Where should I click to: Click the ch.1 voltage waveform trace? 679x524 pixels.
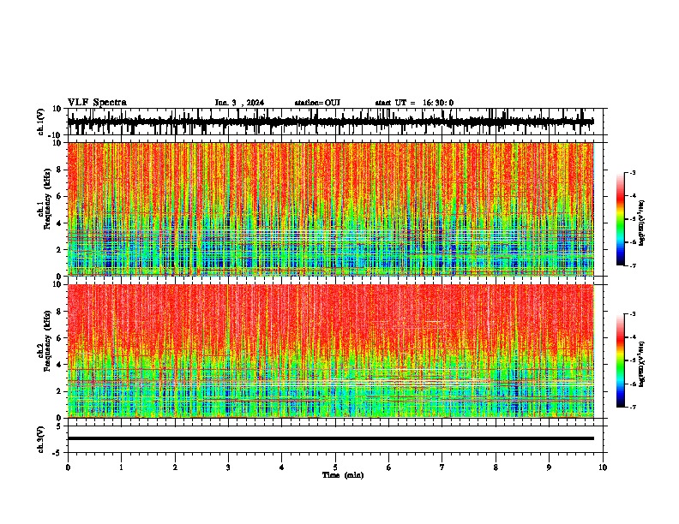(x=330, y=122)
